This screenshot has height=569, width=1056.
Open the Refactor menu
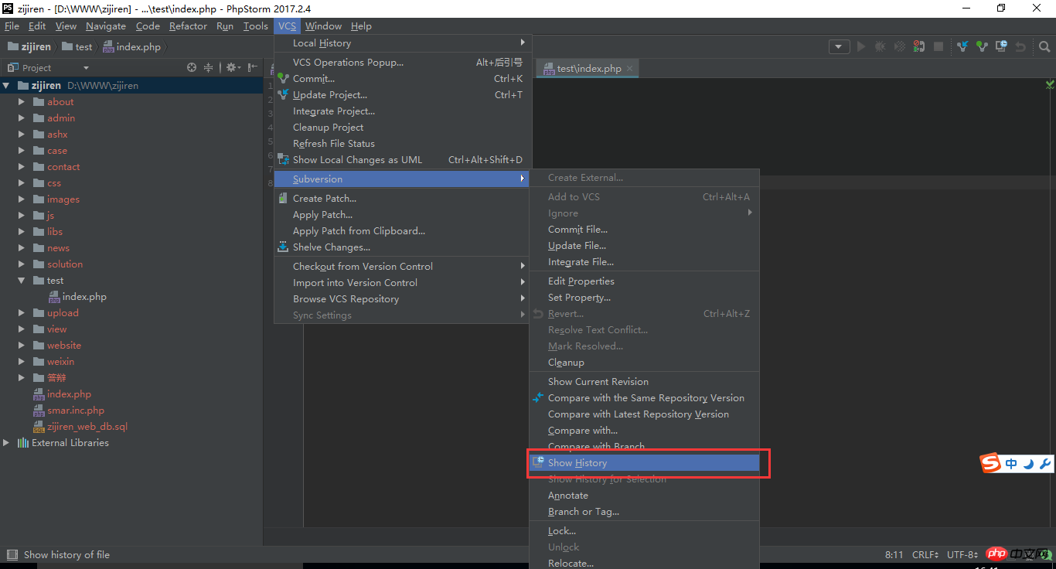pos(188,26)
